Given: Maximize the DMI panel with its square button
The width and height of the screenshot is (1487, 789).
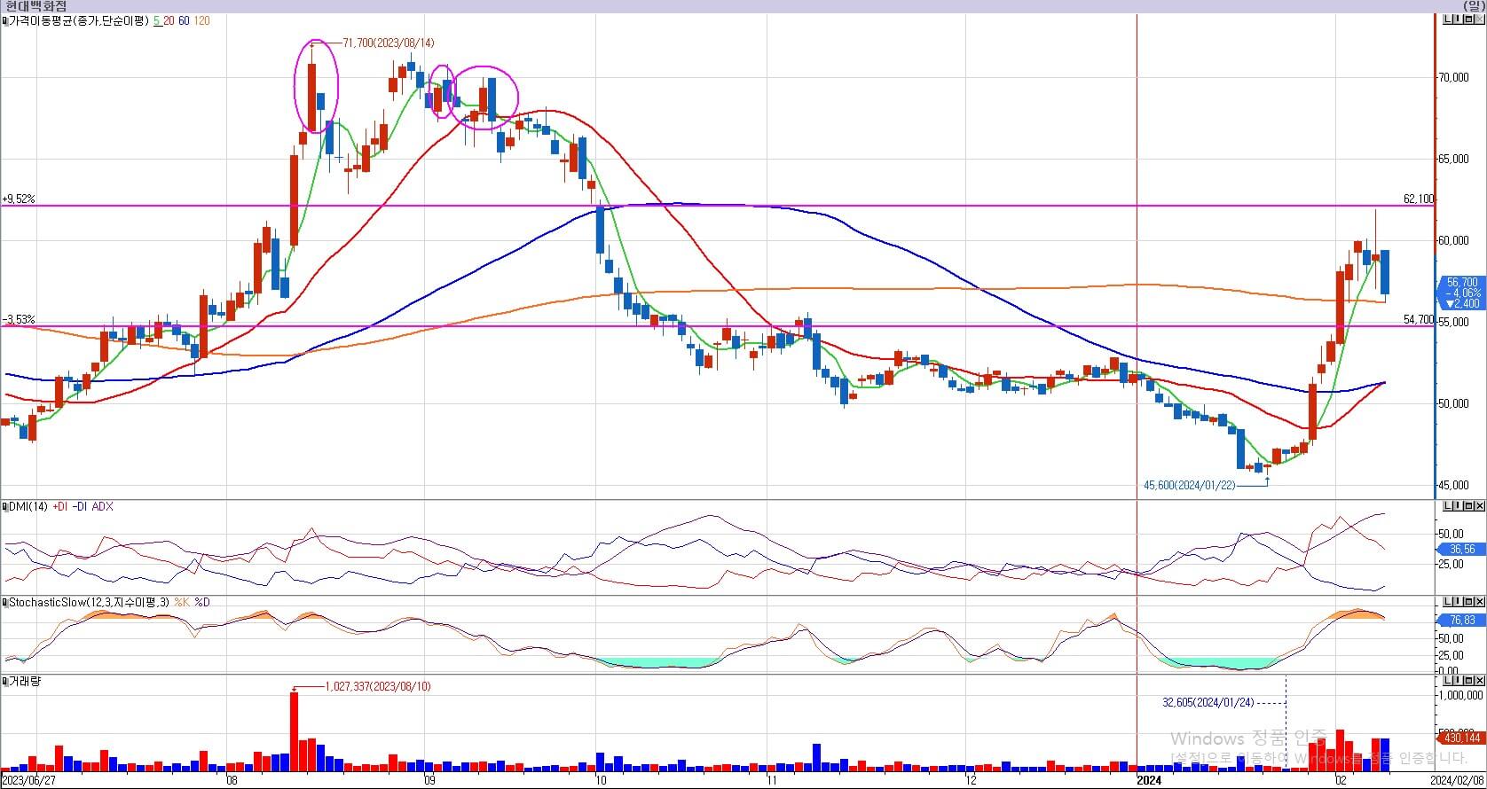Looking at the screenshot, I should (1469, 505).
